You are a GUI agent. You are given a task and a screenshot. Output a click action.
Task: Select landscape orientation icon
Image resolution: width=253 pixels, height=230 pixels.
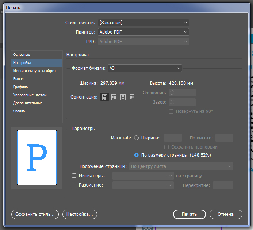pyautogui.click(x=114, y=97)
